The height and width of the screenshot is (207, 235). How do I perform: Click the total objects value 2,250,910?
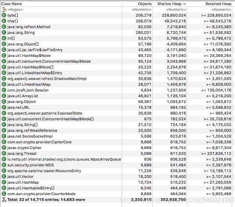point(141,200)
